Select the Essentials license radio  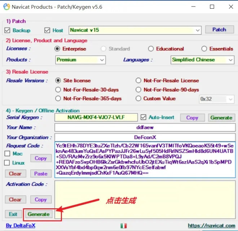point(204,49)
